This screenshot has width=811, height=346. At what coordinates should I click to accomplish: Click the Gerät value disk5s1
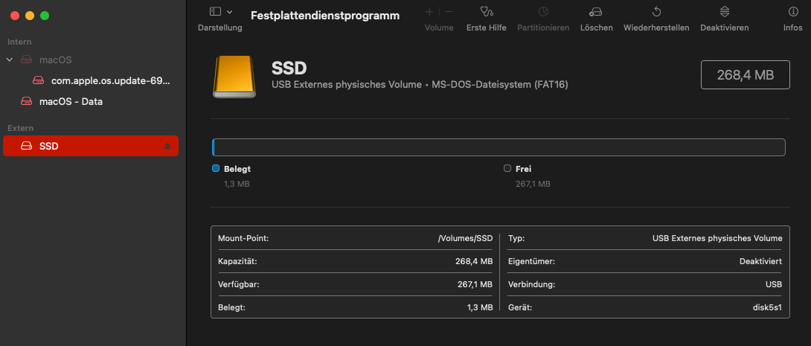767,308
